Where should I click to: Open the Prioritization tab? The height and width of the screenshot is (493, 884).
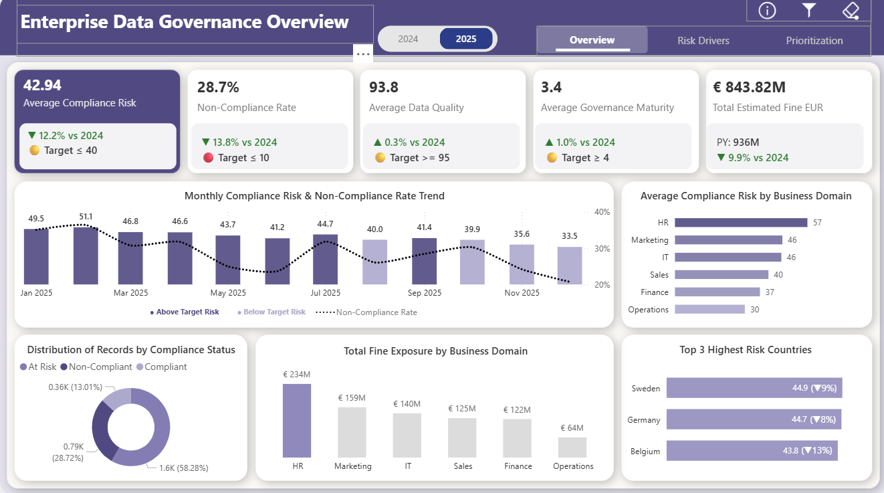point(814,40)
